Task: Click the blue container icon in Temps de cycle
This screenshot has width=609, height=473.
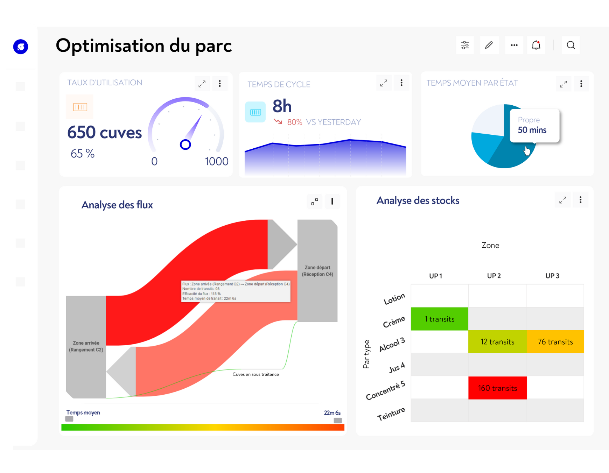Action: [x=255, y=112]
